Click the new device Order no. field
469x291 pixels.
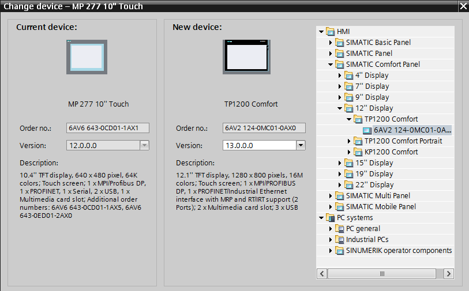click(x=264, y=128)
